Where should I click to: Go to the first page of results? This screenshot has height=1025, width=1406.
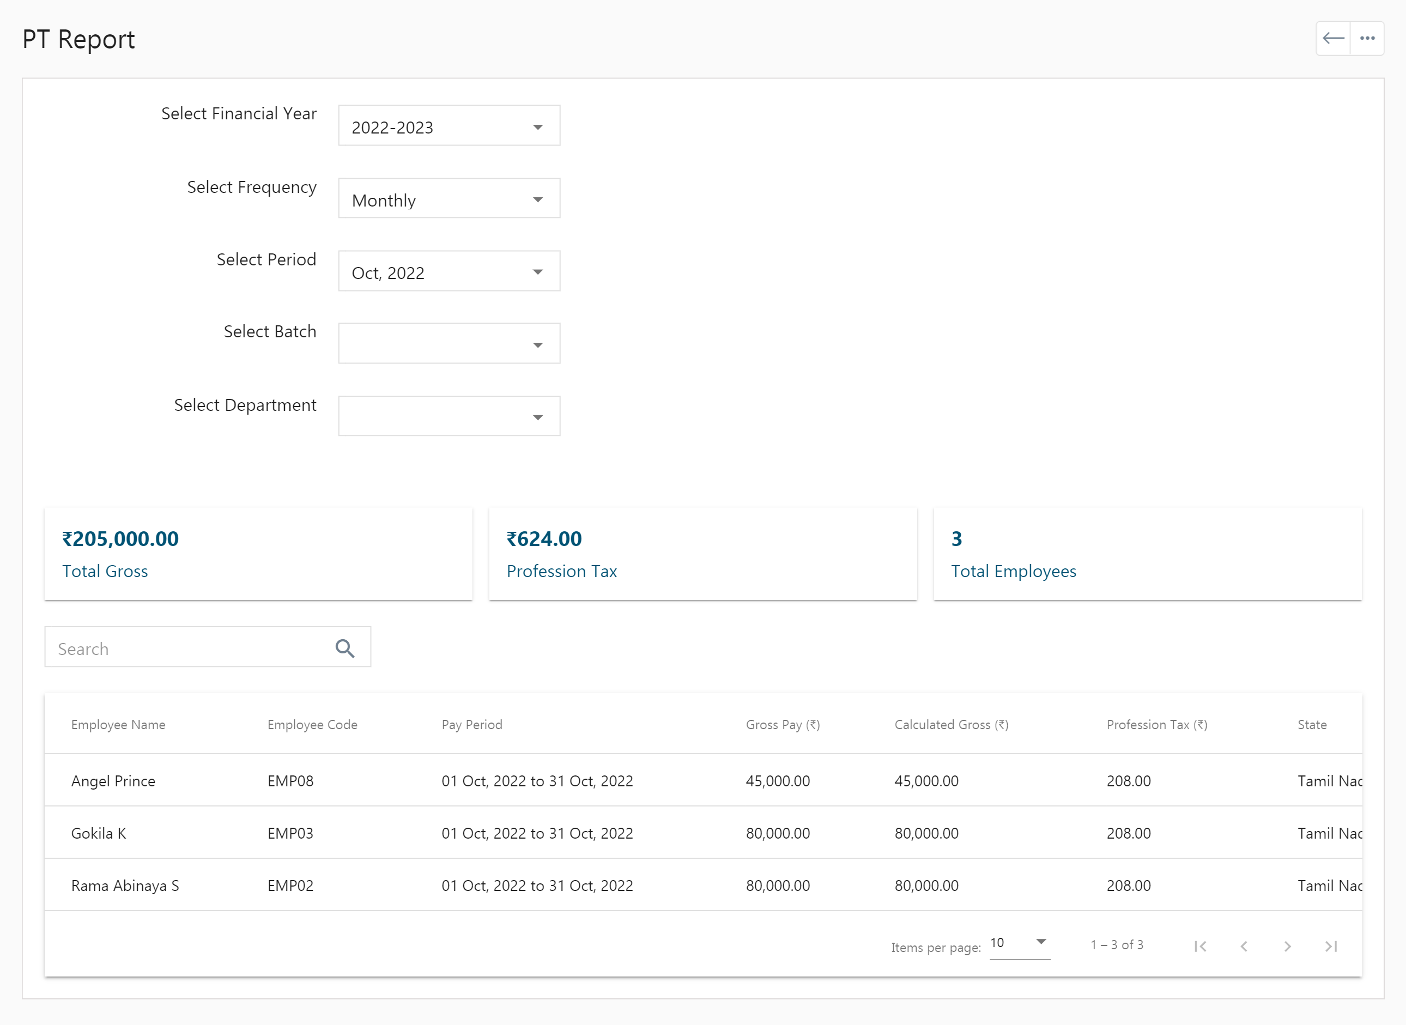pos(1201,946)
